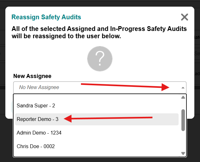
Task: Click the assignee list scrollbar thumb
Action: point(183,120)
